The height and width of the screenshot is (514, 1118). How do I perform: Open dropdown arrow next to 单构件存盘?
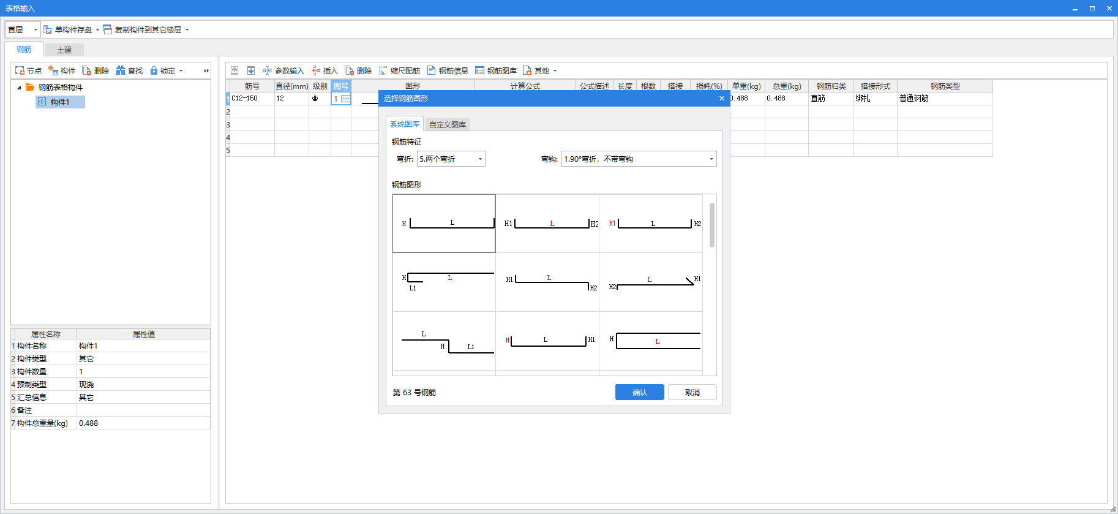point(97,29)
